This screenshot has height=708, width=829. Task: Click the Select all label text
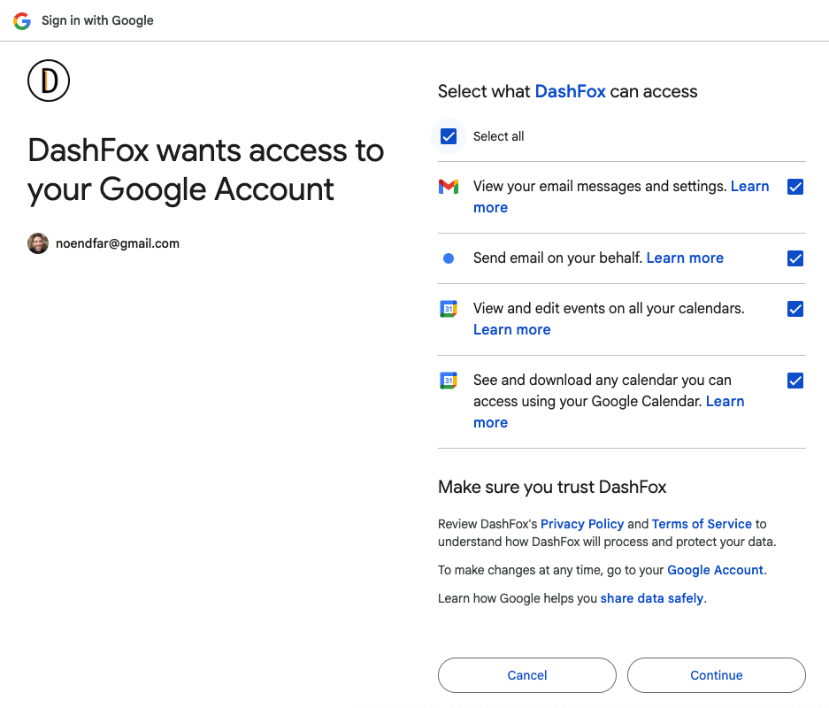499,136
